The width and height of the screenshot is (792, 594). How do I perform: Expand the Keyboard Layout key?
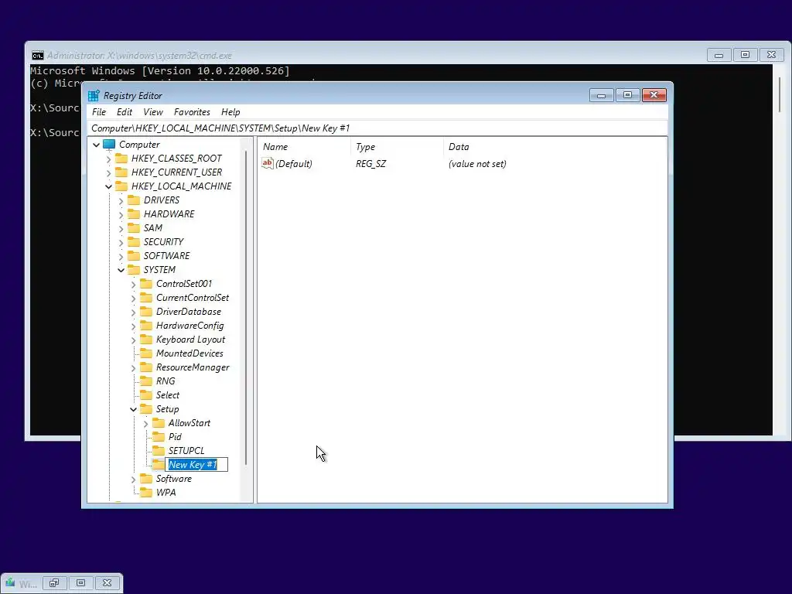tap(133, 340)
